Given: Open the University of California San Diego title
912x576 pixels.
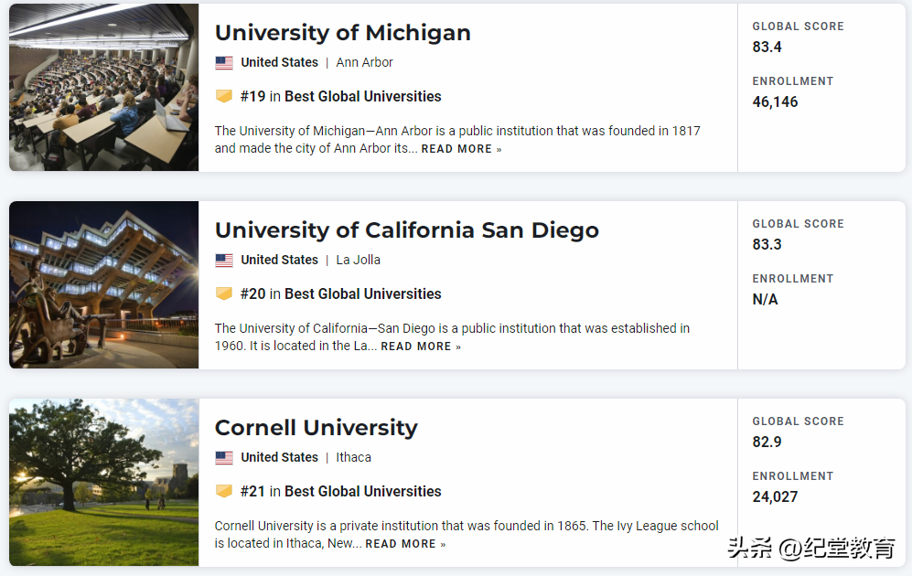Looking at the screenshot, I should tap(406, 230).
